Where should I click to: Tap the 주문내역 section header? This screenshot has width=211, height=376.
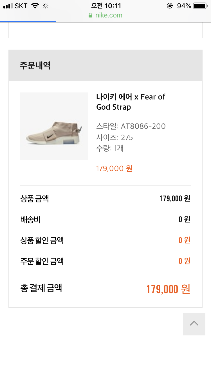tap(35, 65)
